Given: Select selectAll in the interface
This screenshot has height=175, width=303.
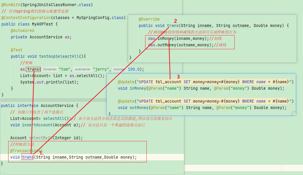Looking at the screenshot, I should tap(53, 119).
